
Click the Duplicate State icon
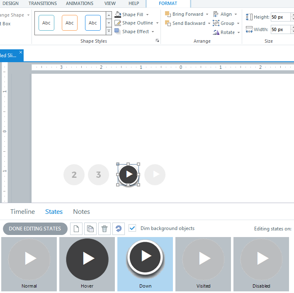click(x=90, y=229)
